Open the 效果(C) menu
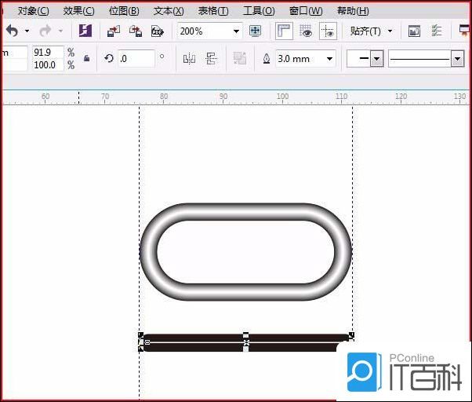Image resolution: width=472 pixels, height=402 pixels. pos(78,10)
